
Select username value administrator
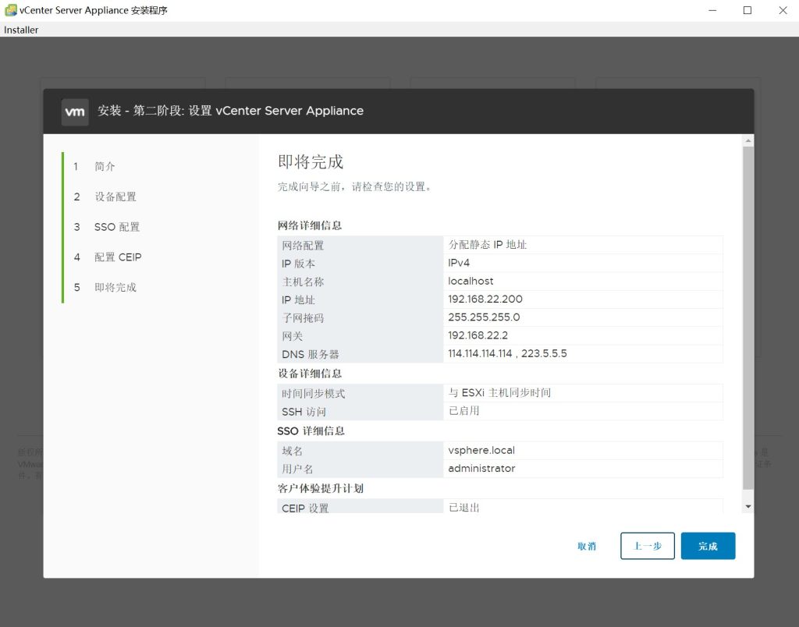[481, 468]
